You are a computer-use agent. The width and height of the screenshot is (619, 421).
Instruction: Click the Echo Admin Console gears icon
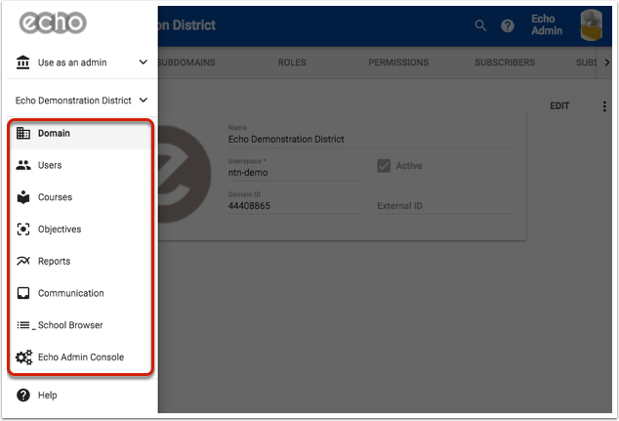[x=23, y=358]
